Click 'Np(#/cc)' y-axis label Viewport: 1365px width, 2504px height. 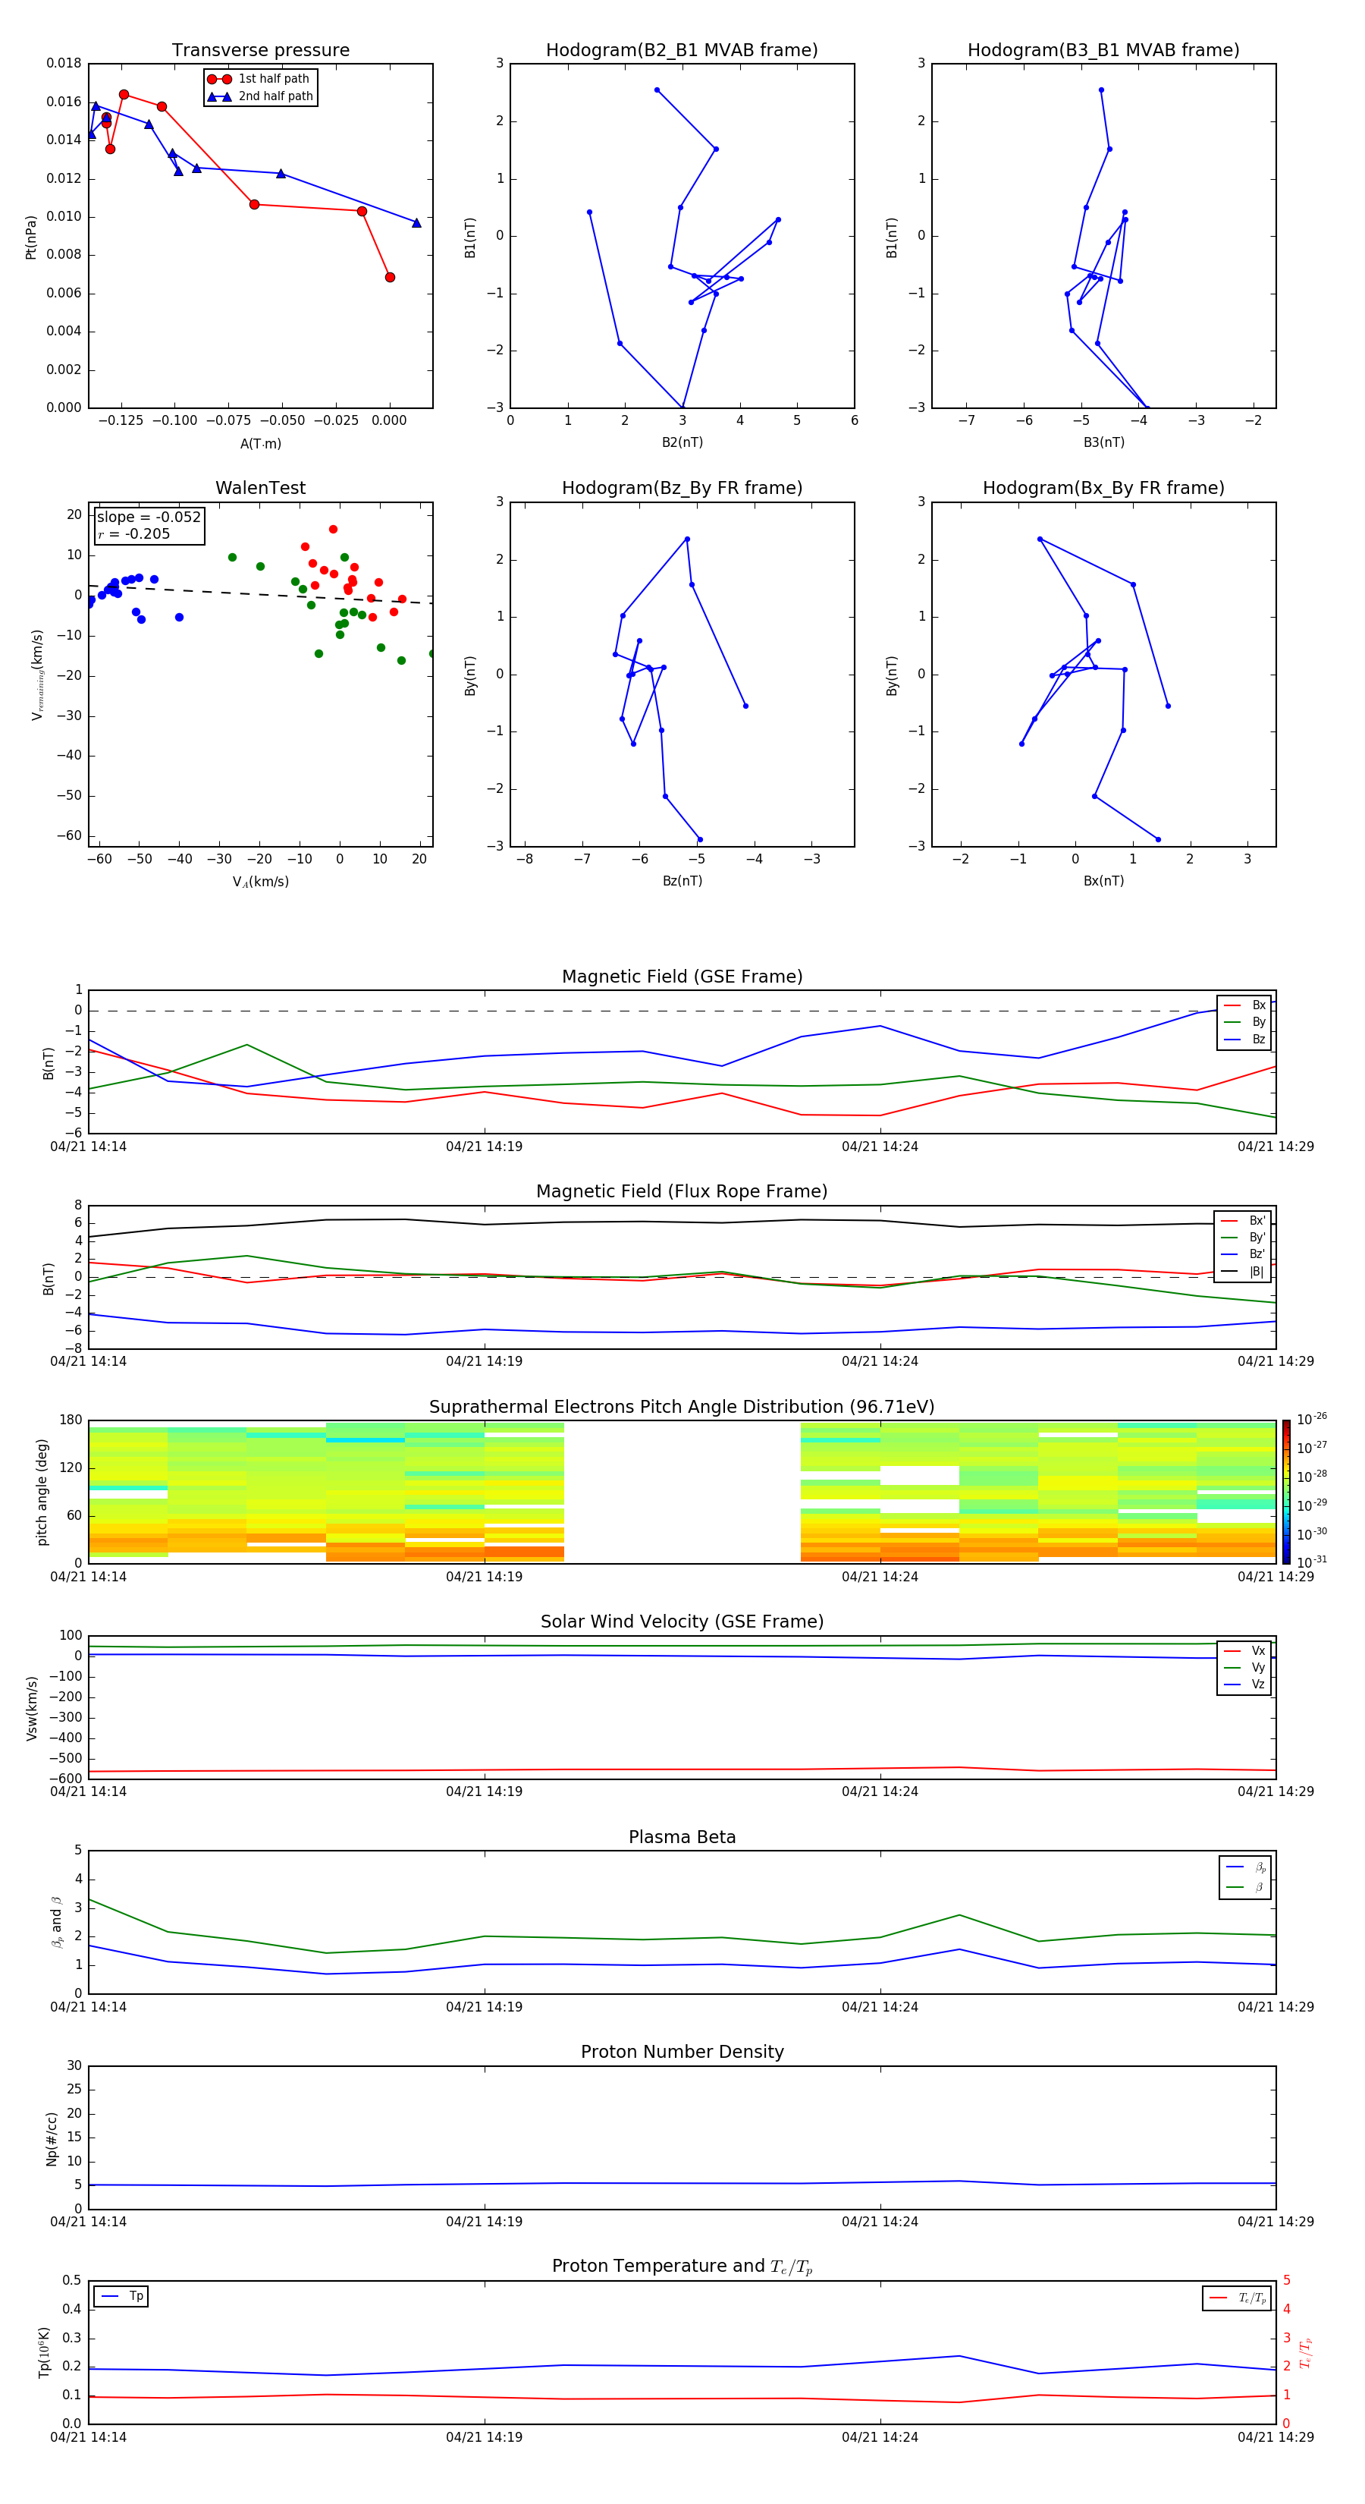pyautogui.click(x=52, y=2138)
